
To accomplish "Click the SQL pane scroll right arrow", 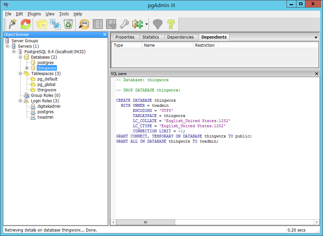I will (x=317, y=222).
